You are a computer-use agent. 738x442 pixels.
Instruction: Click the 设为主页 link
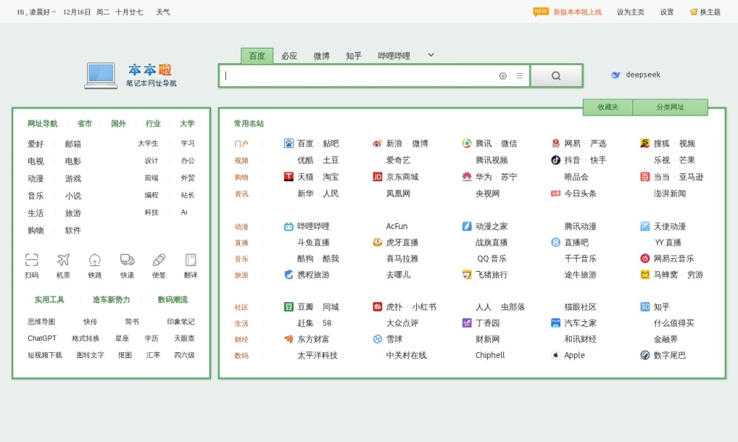coord(630,12)
